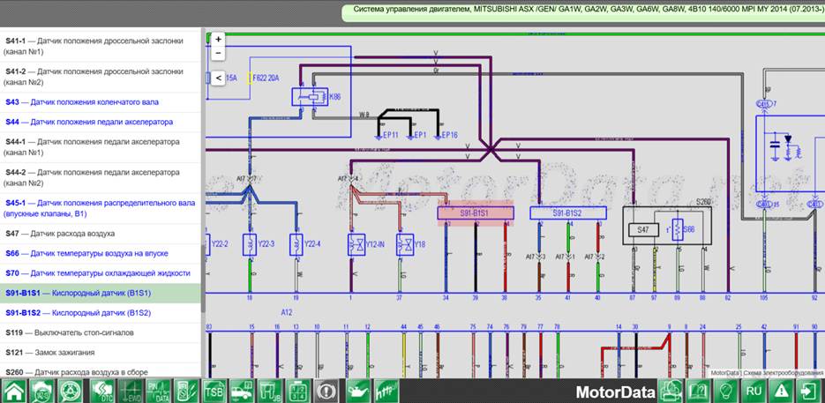825x403 pixels.
Task: Open the http web link icon
Action: pyautogui.click(x=386, y=391)
